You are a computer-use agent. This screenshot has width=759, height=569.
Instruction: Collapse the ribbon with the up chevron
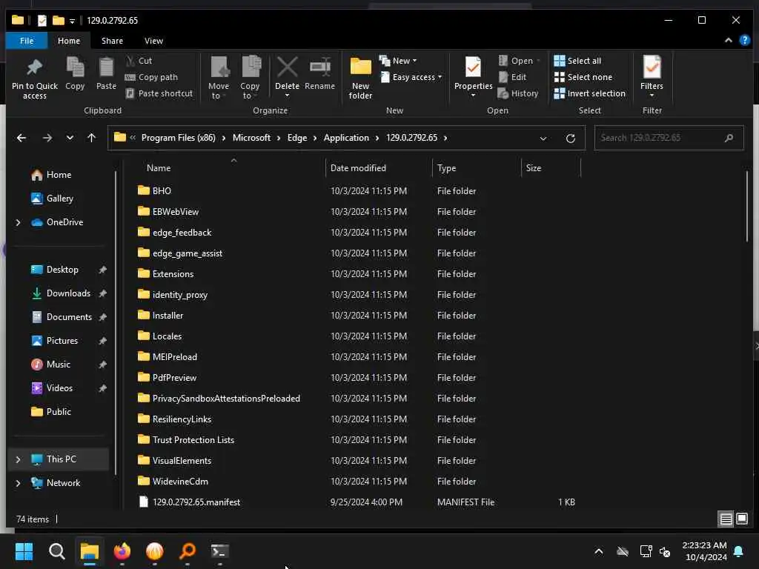click(x=728, y=41)
